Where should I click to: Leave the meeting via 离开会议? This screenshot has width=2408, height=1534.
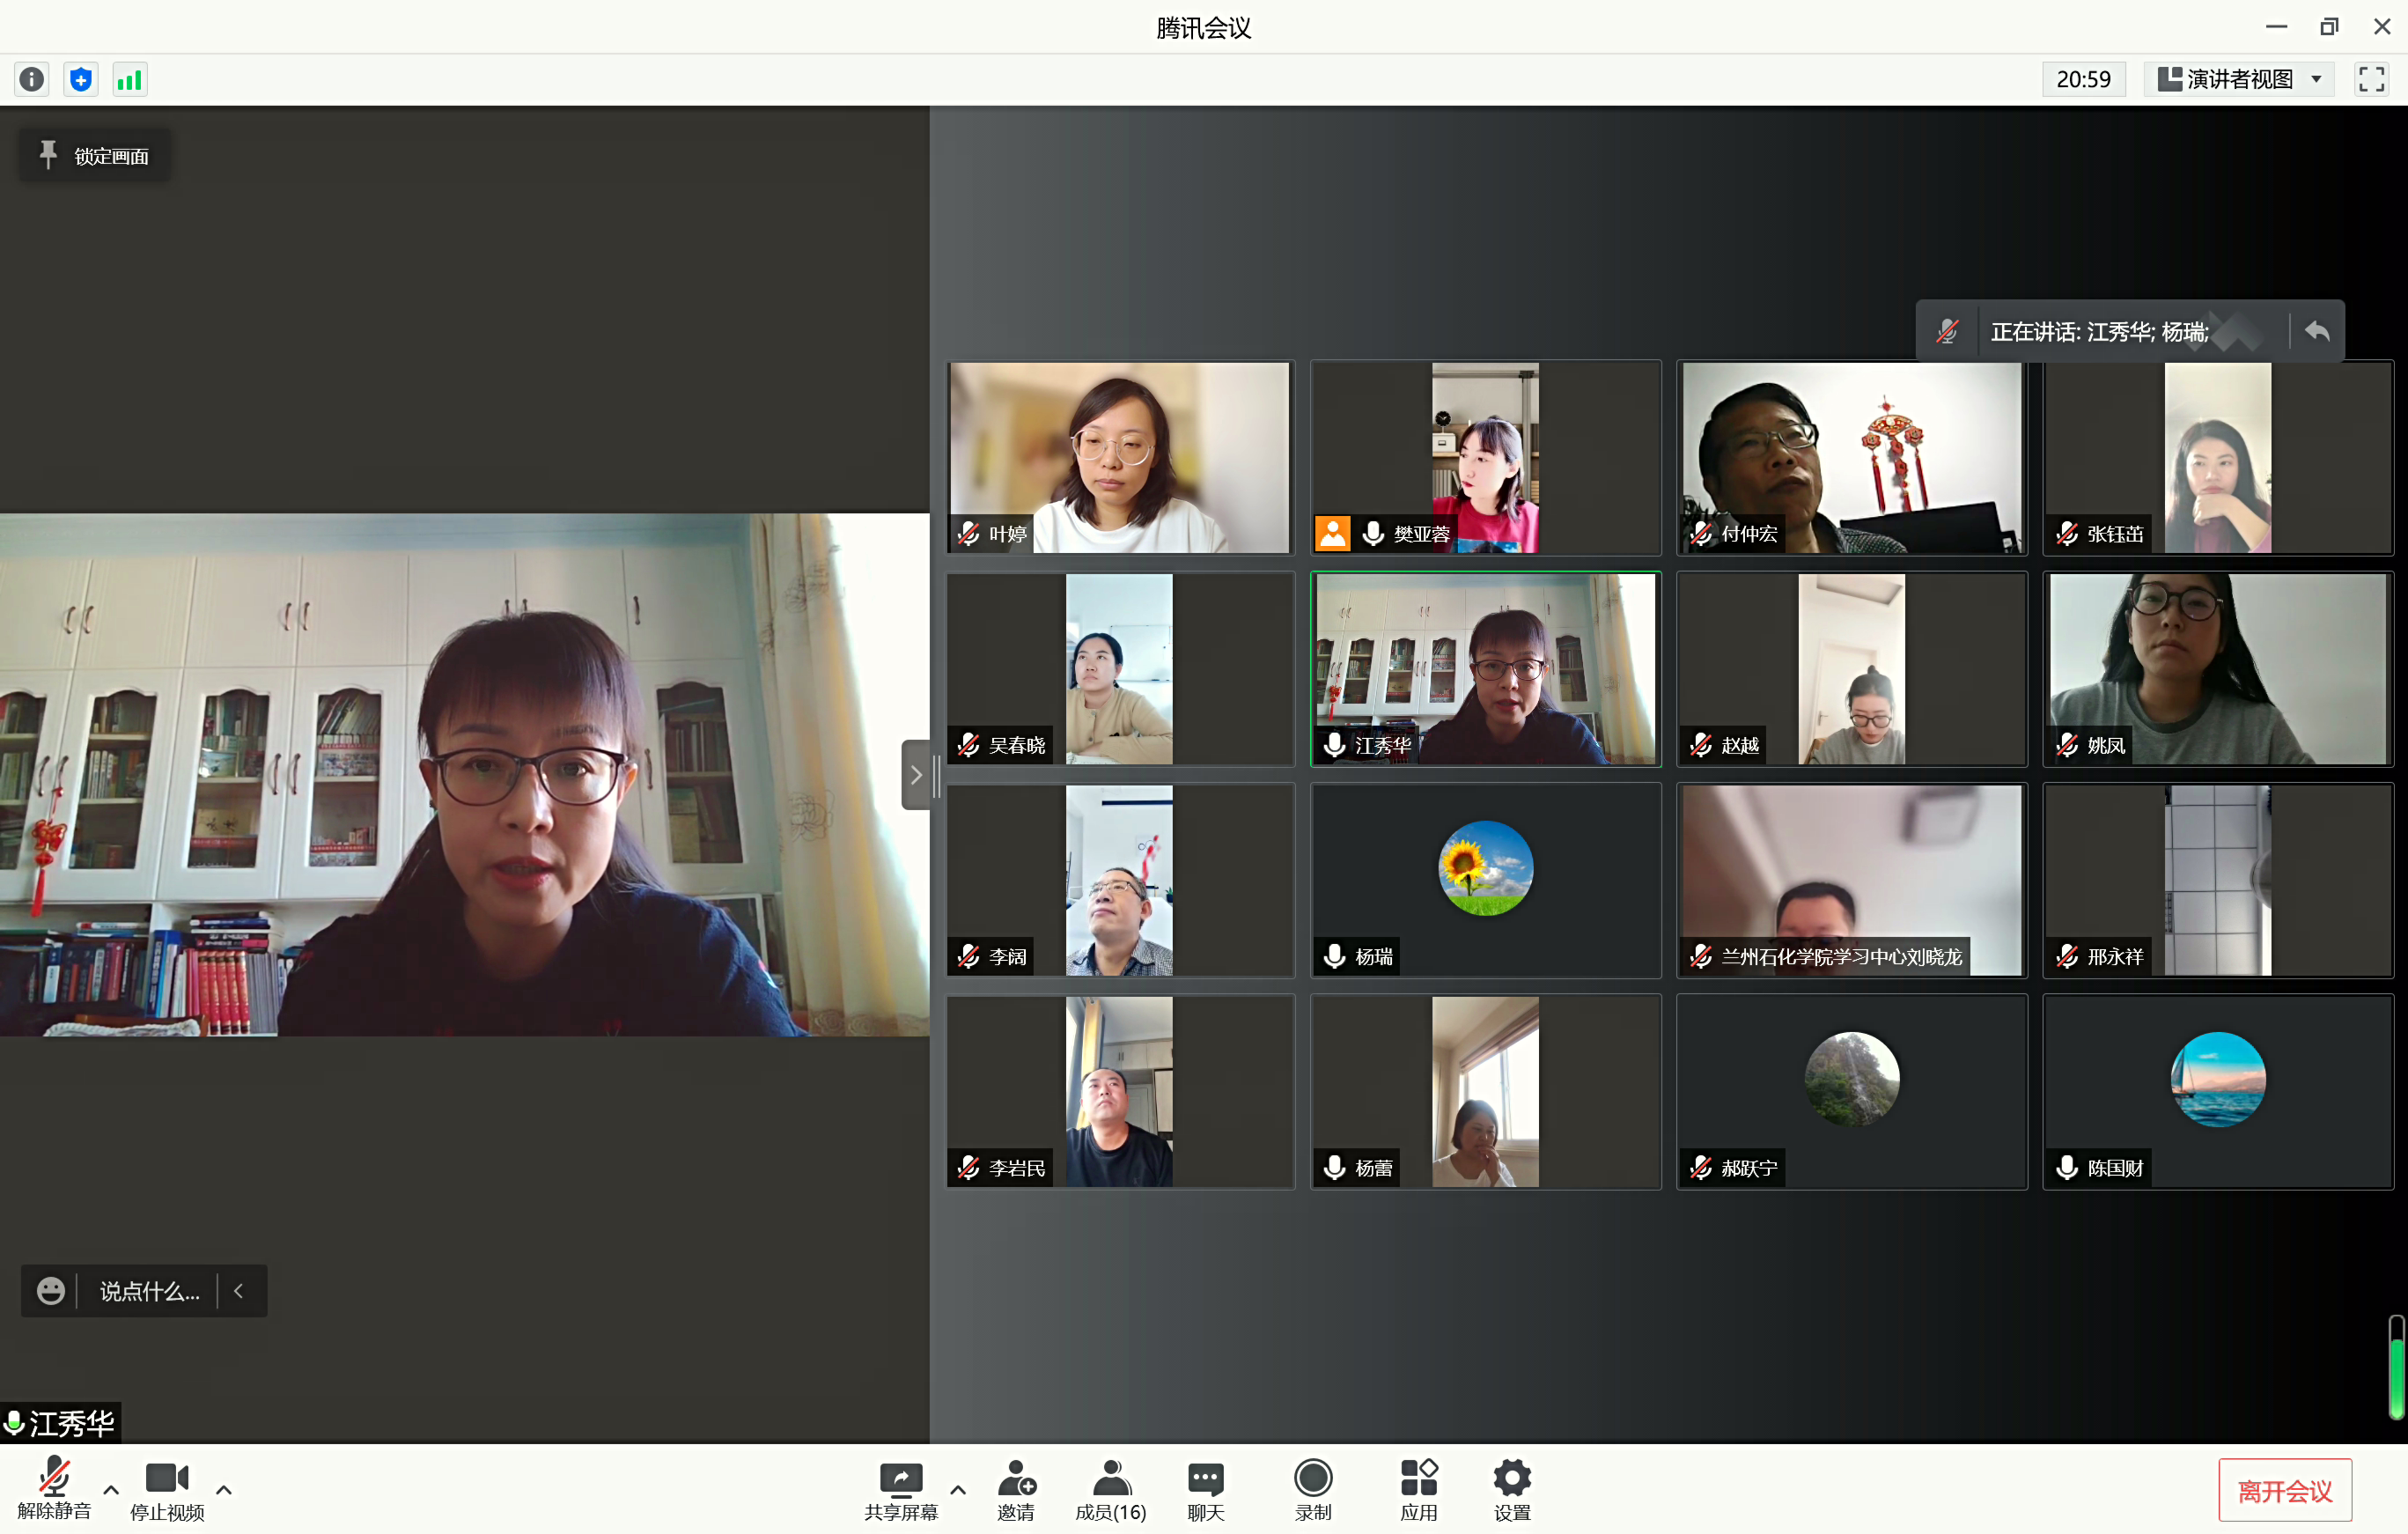coord(2286,1489)
